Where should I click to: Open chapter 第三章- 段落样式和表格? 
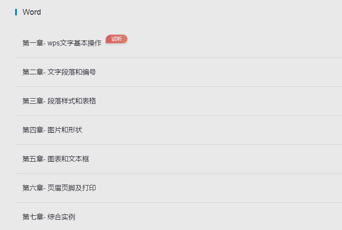point(178,101)
